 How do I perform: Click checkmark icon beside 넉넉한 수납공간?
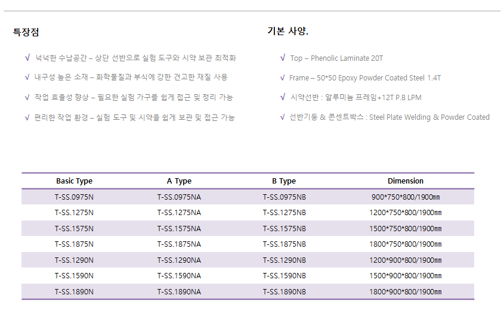(x=27, y=57)
